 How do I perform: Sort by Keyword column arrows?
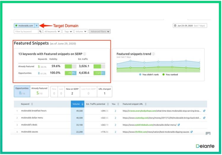(32, 104)
